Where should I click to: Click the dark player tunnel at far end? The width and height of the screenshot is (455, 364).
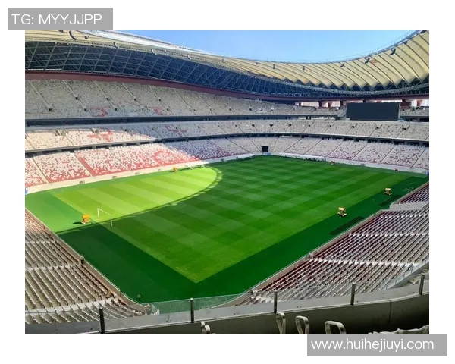(x=265, y=149)
